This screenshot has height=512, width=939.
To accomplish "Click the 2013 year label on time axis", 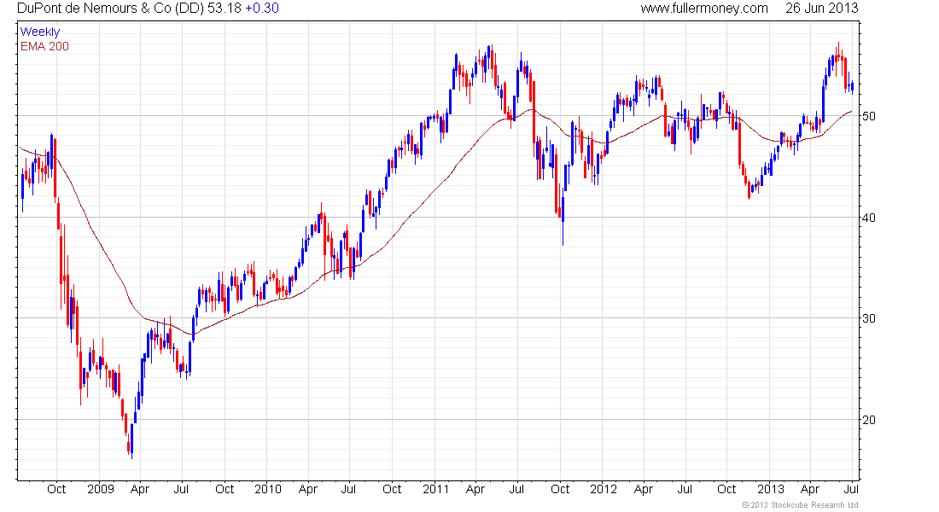I will coord(770,489).
